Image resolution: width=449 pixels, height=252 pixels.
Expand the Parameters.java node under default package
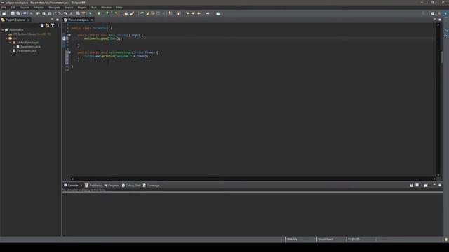pyautogui.click(x=14, y=47)
